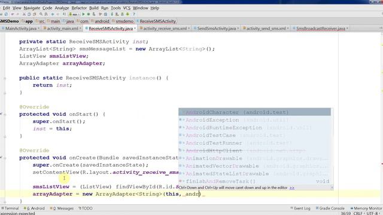Click the Help question mark toolbar icon
The height and width of the screenshot is (215, 383).
click(x=134, y=14)
